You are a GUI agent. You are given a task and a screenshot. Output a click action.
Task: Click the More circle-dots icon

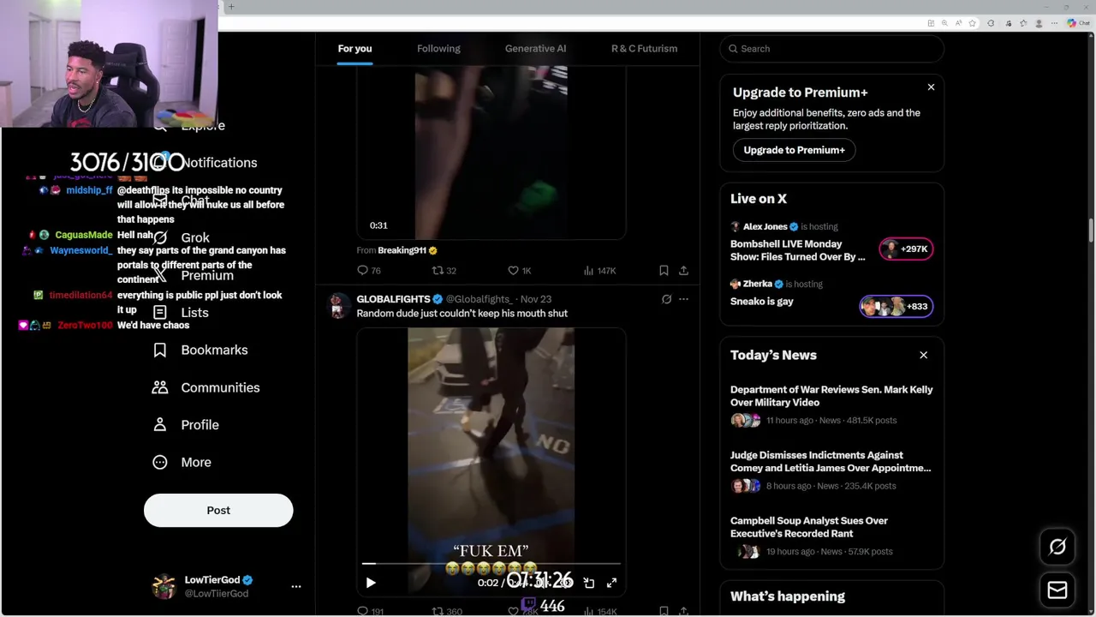point(160,463)
